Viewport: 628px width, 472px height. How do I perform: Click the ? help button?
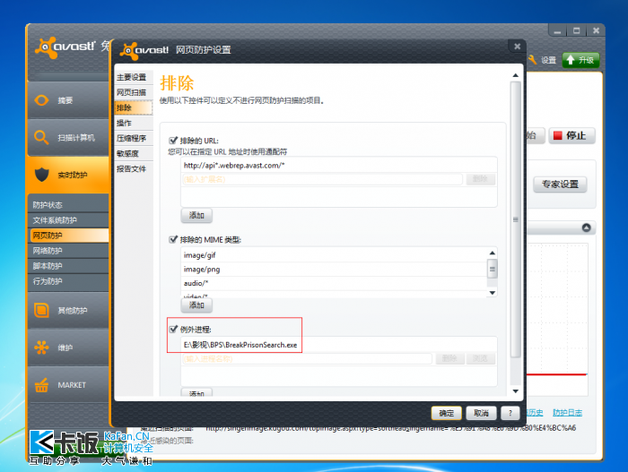[510, 413]
